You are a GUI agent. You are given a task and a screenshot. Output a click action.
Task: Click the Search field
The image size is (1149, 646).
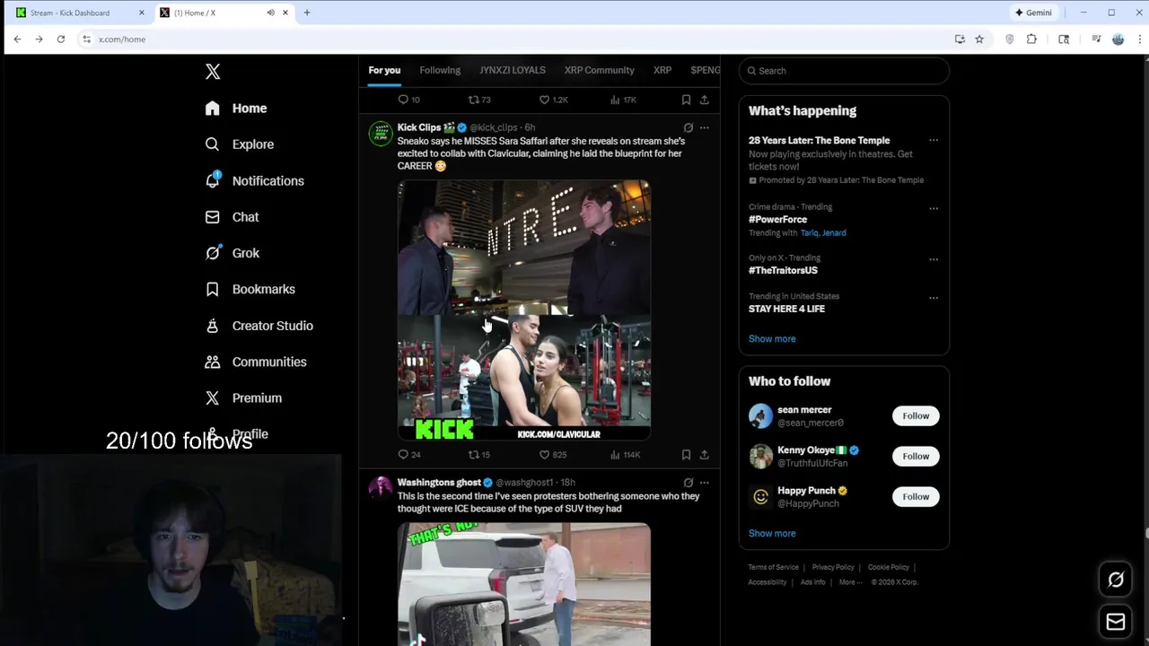click(x=844, y=71)
